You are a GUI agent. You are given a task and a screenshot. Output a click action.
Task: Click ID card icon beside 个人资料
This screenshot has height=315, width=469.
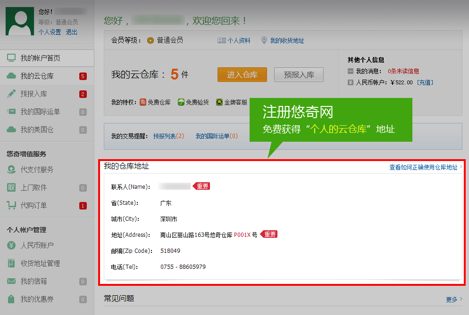tap(222, 40)
